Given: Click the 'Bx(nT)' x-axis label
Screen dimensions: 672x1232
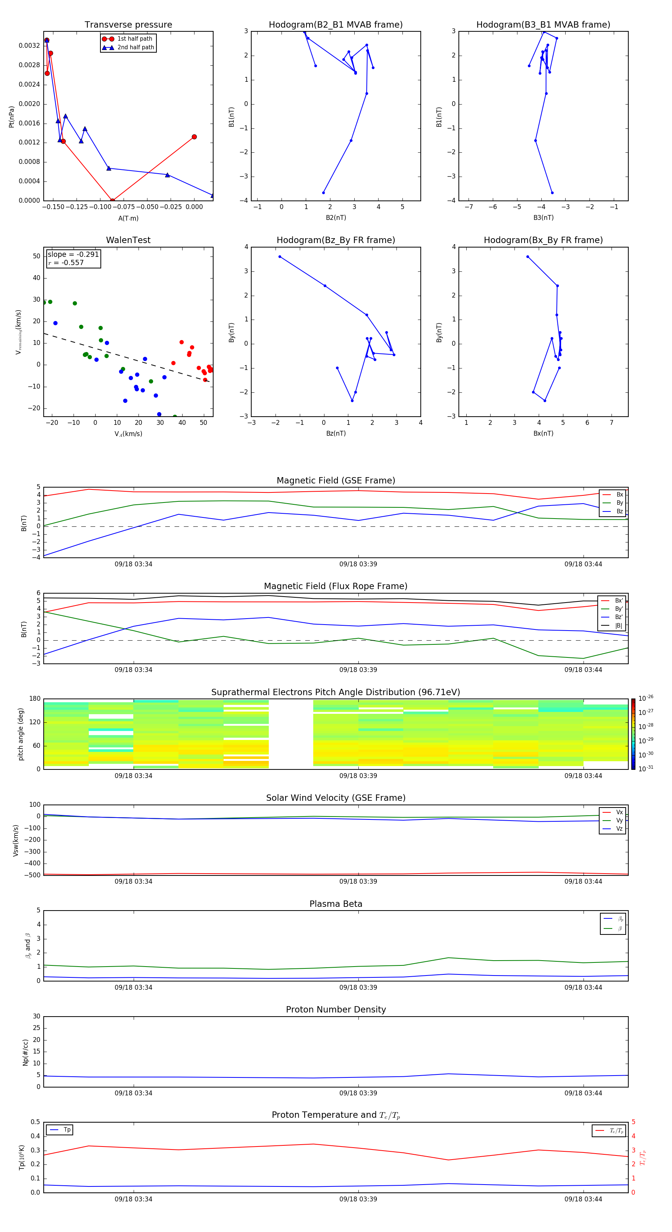Looking at the screenshot, I should (x=543, y=434).
